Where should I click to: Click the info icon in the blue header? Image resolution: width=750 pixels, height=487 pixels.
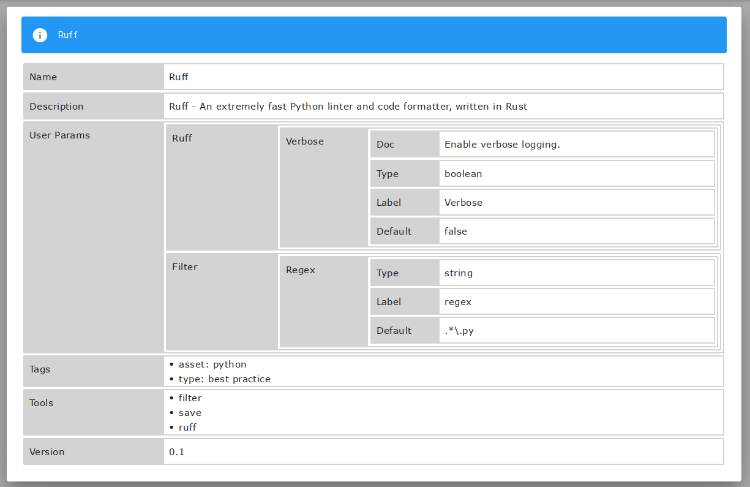[x=40, y=35]
